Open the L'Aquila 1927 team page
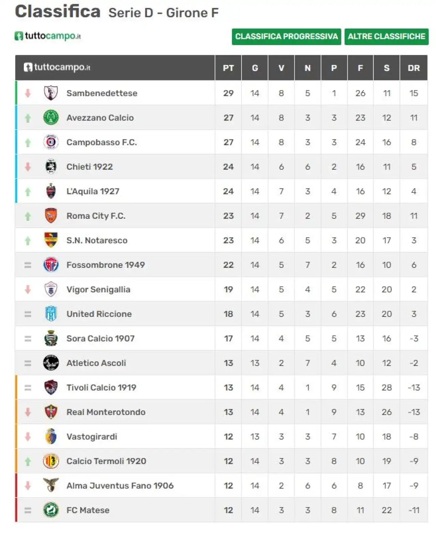Image resolution: width=436 pixels, height=535 pixels. click(93, 191)
